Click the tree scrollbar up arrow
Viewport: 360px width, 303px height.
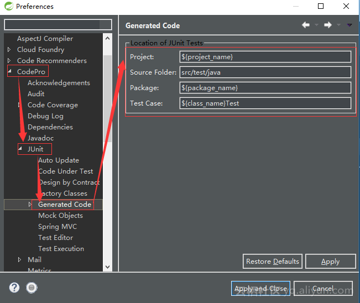coord(107,38)
